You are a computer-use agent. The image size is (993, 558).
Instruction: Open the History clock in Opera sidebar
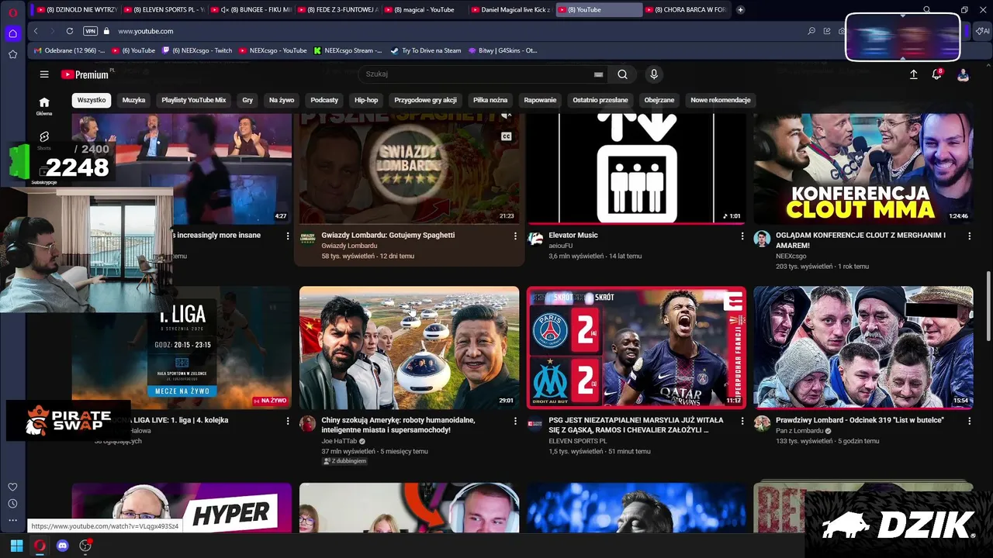pos(12,504)
